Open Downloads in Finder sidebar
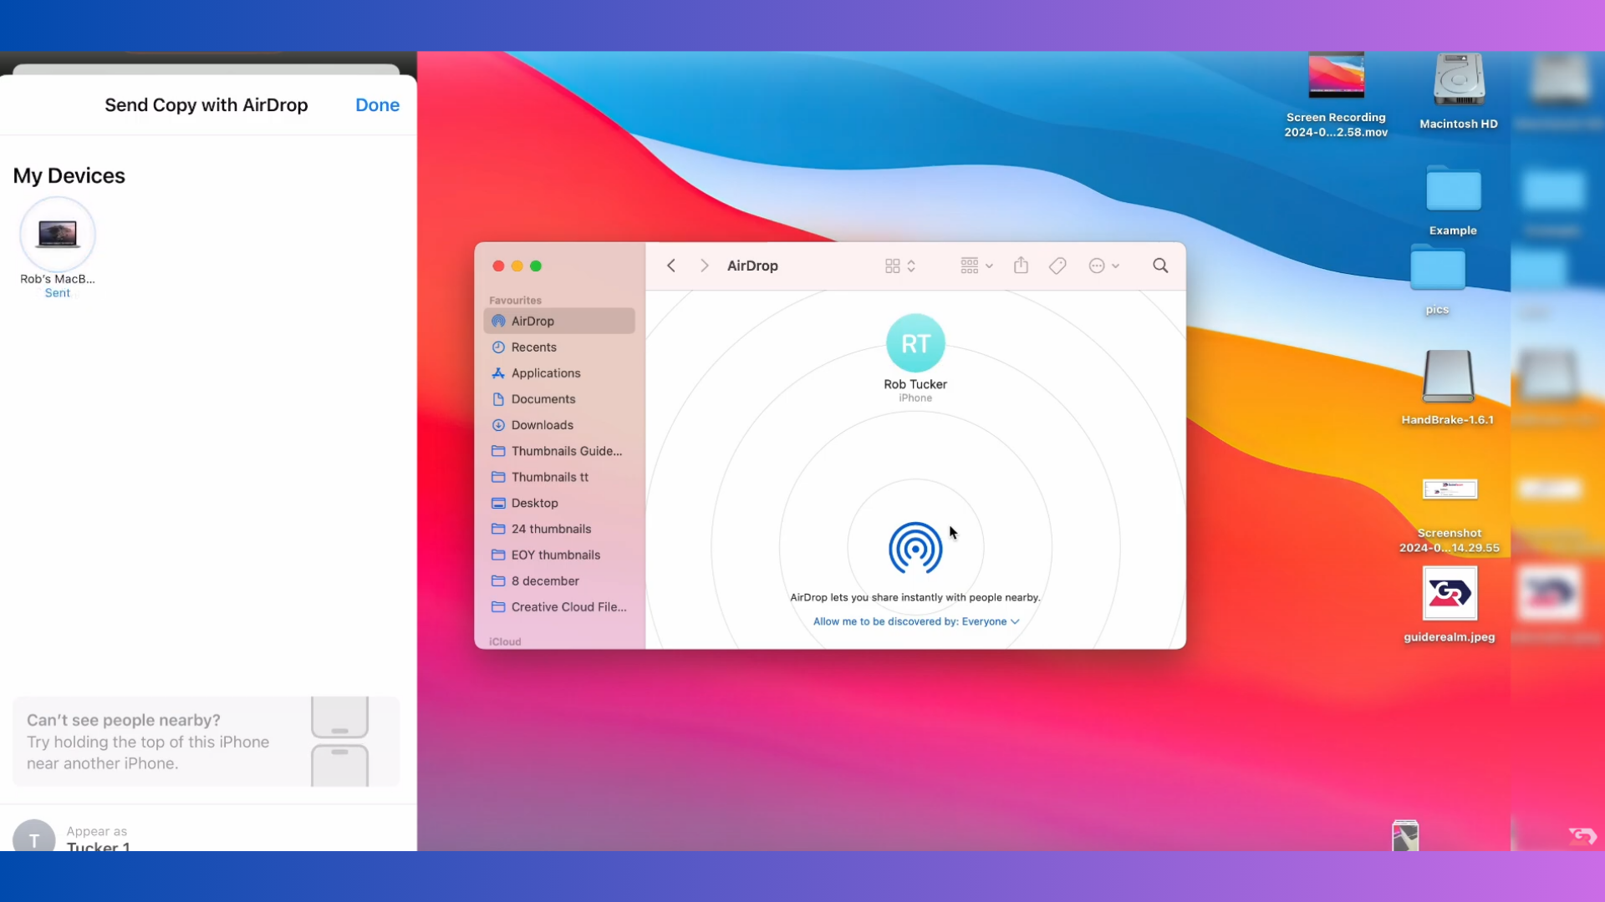1605x902 pixels. pos(559,425)
